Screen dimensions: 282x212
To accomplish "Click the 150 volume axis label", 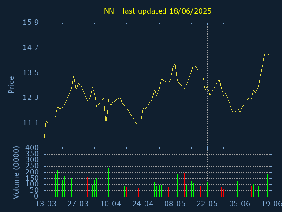I will [x=32, y=178].
